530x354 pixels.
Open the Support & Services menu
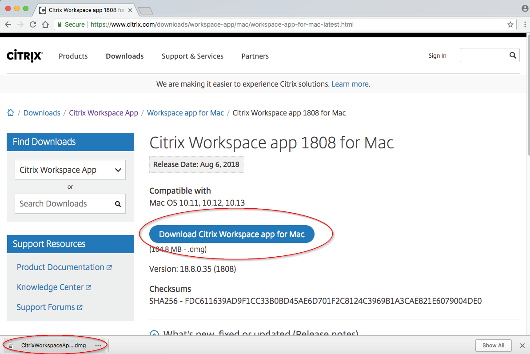(192, 56)
